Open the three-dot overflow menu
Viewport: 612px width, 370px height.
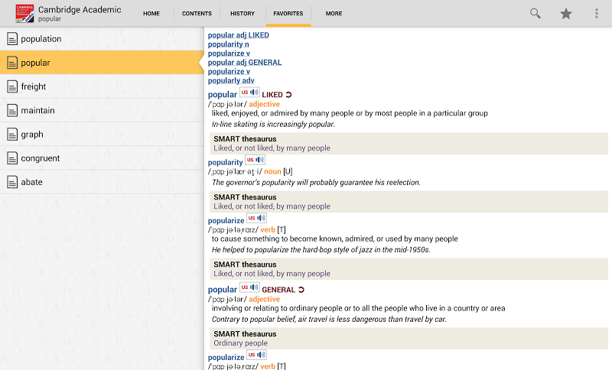click(597, 14)
